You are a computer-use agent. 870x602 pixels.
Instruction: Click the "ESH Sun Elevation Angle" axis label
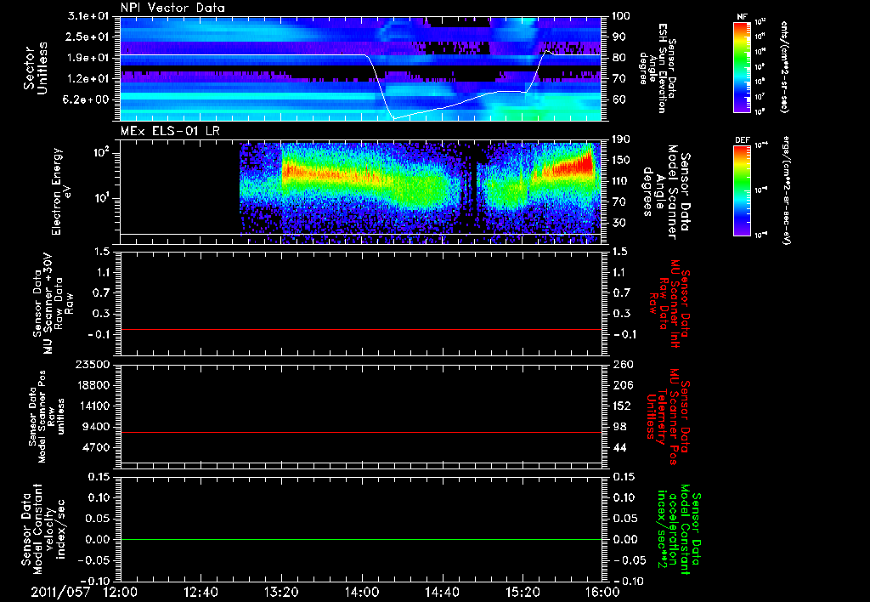[x=658, y=68]
